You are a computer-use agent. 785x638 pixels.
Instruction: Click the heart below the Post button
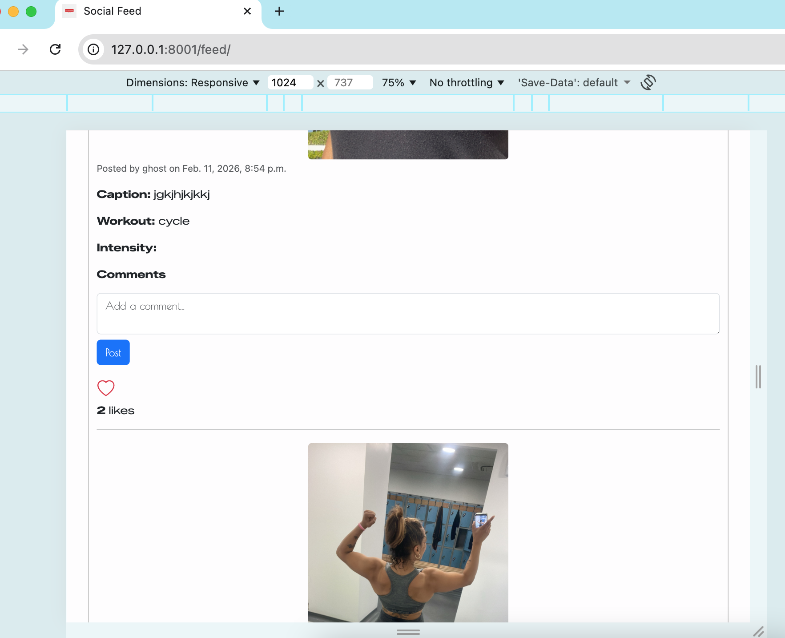point(105,388)
